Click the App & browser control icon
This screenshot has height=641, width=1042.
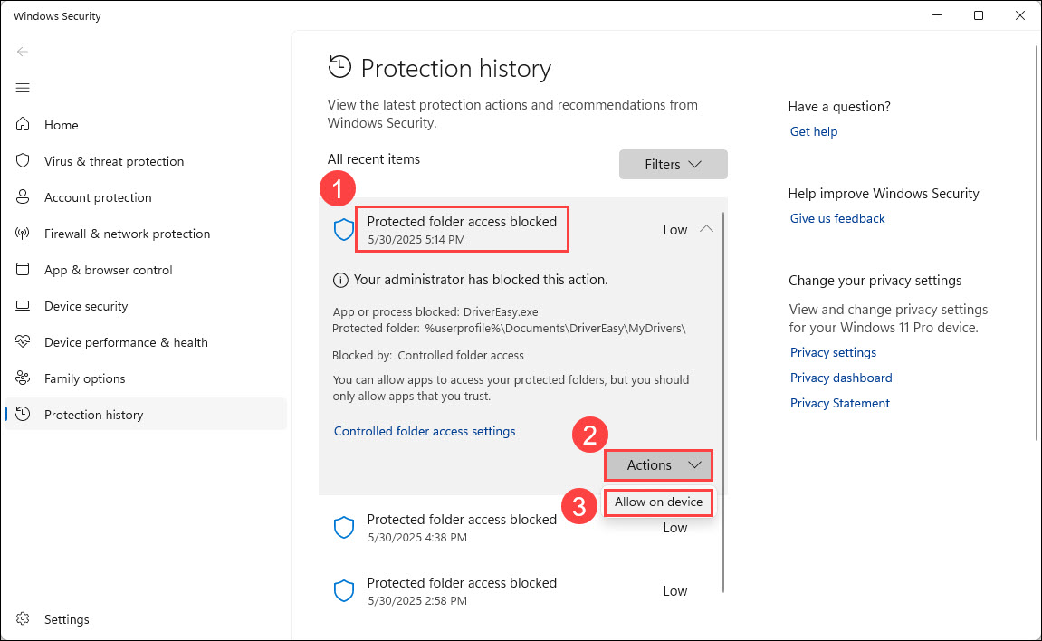pos(24,270)
